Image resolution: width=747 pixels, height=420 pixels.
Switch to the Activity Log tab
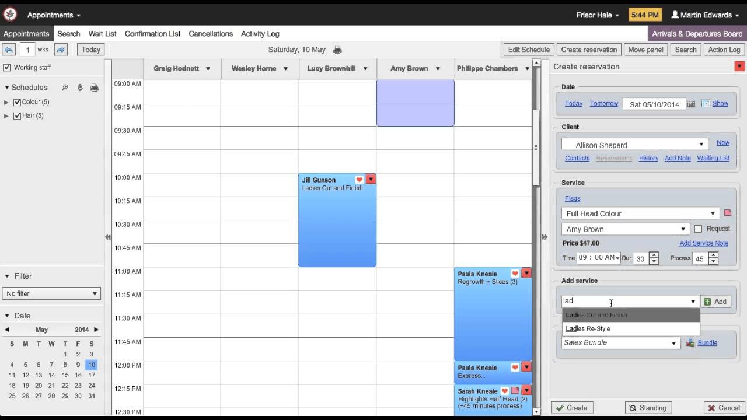[260, 34]
